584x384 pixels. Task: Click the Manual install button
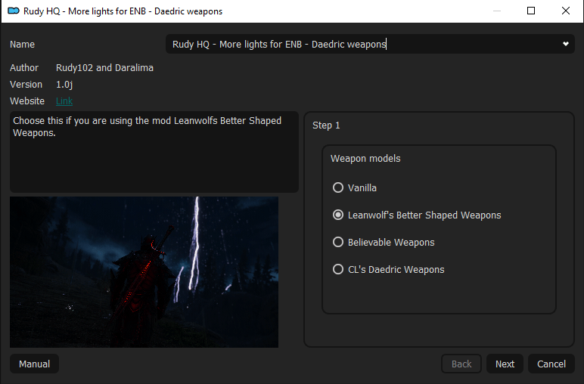point(34,364)
